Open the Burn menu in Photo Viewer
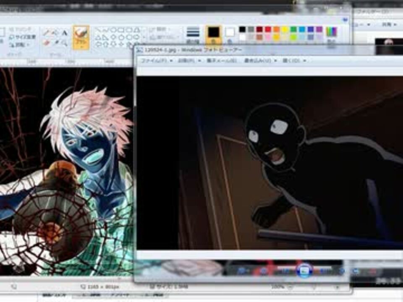This screenshot has width=403, height=302. (x=260, y=61)
